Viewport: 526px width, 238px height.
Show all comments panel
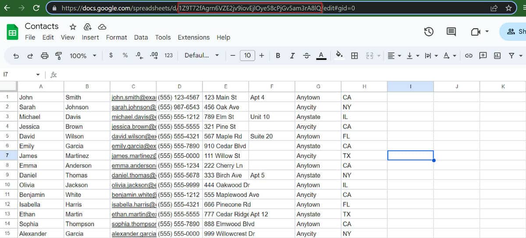coord(451,32)
